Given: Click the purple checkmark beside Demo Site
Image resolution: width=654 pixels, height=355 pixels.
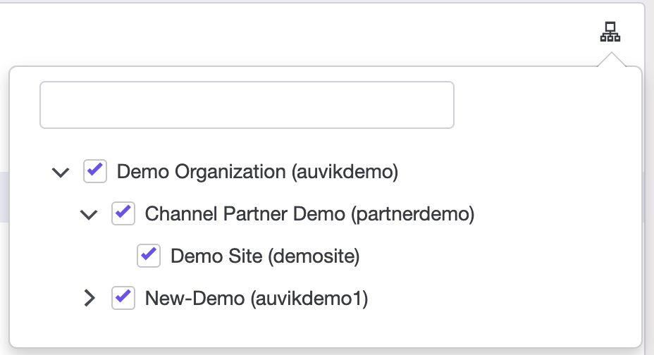Looking at the screenshot, I should point(149,254).
